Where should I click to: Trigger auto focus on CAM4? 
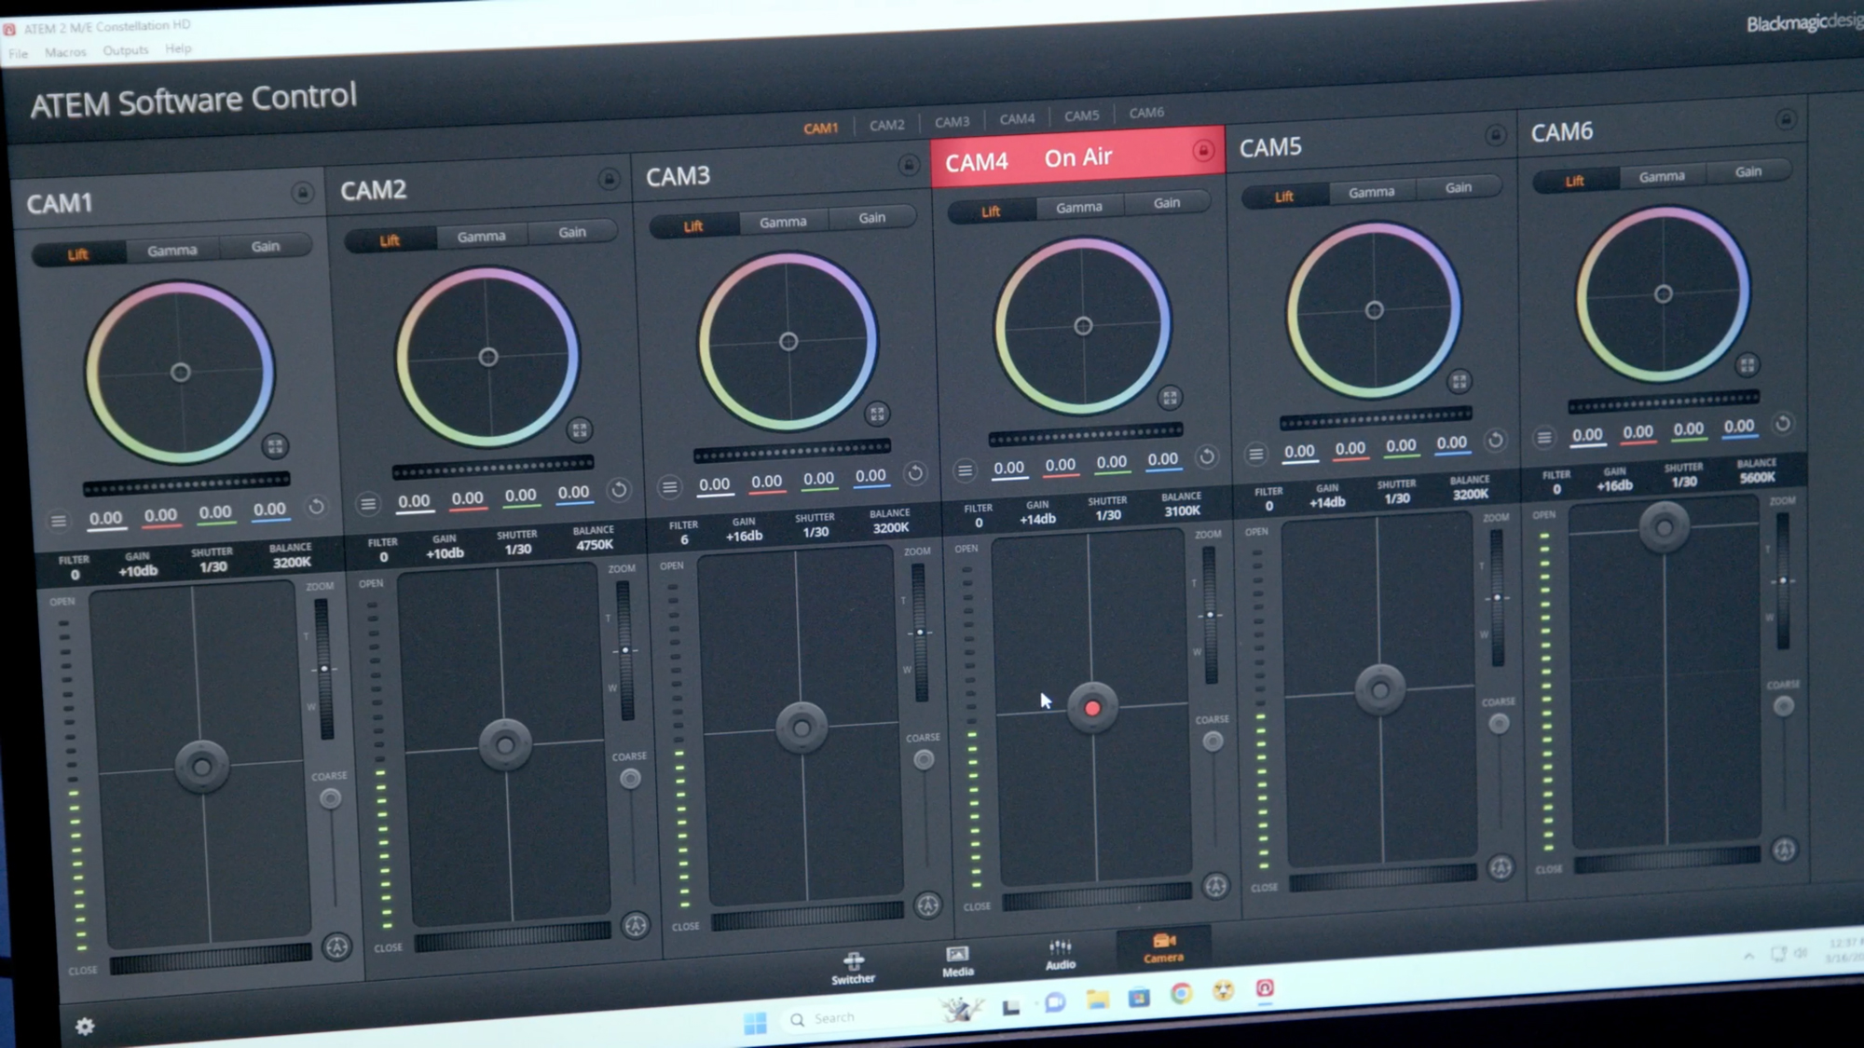coord(1215,886)
